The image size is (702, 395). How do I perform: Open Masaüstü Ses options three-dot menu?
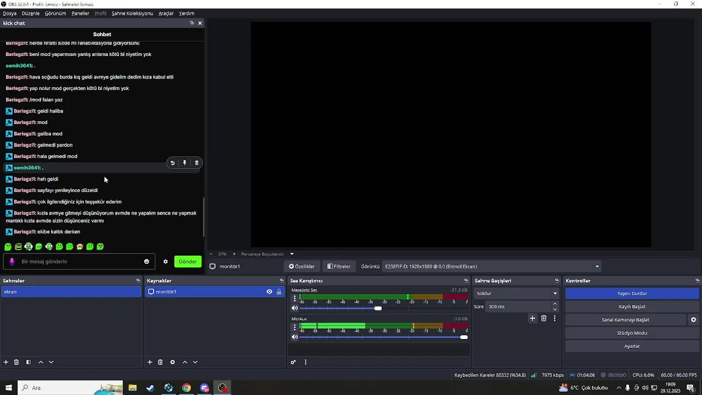click(x=295, y=298)
